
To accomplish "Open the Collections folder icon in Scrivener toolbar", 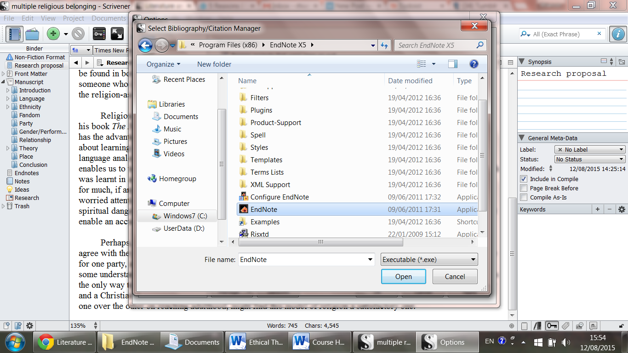I will click(x=32, y=34).
